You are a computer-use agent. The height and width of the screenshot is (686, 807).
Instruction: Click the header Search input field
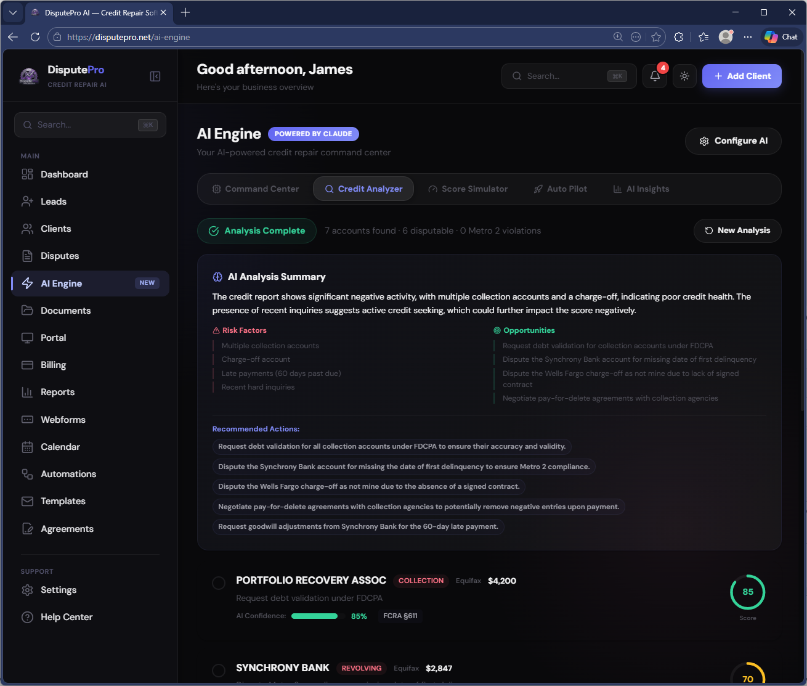click(567, 76)
